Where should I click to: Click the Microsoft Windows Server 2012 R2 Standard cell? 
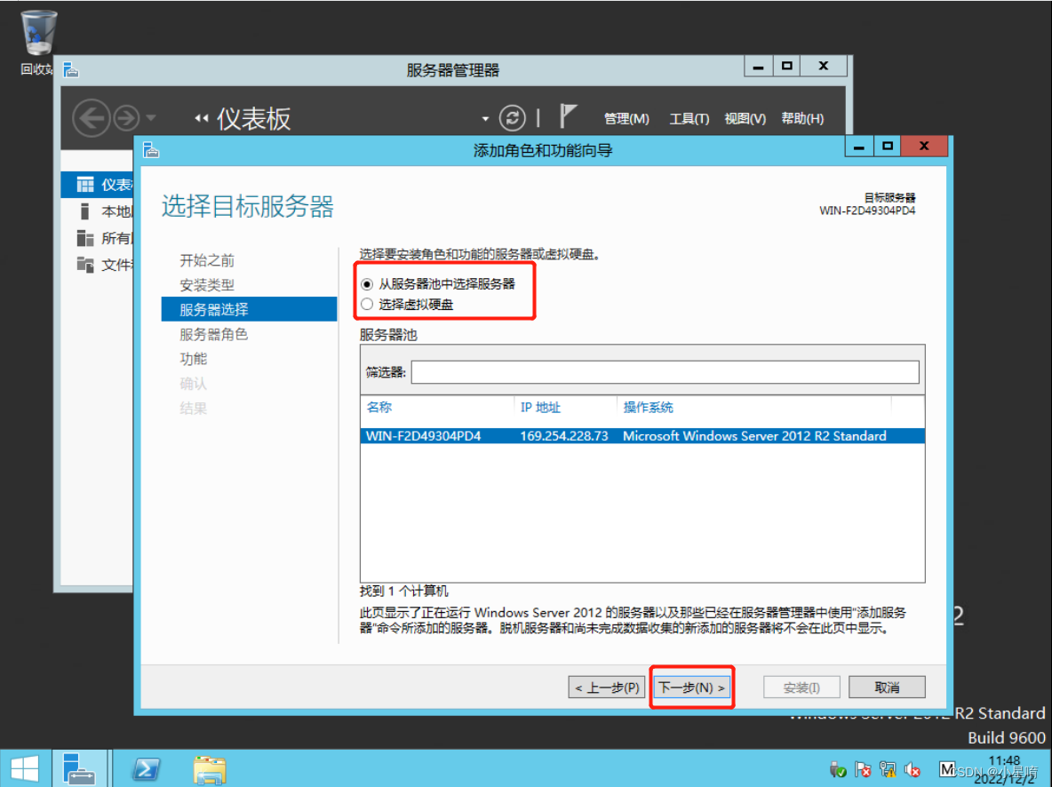click(x=754, y=436)
